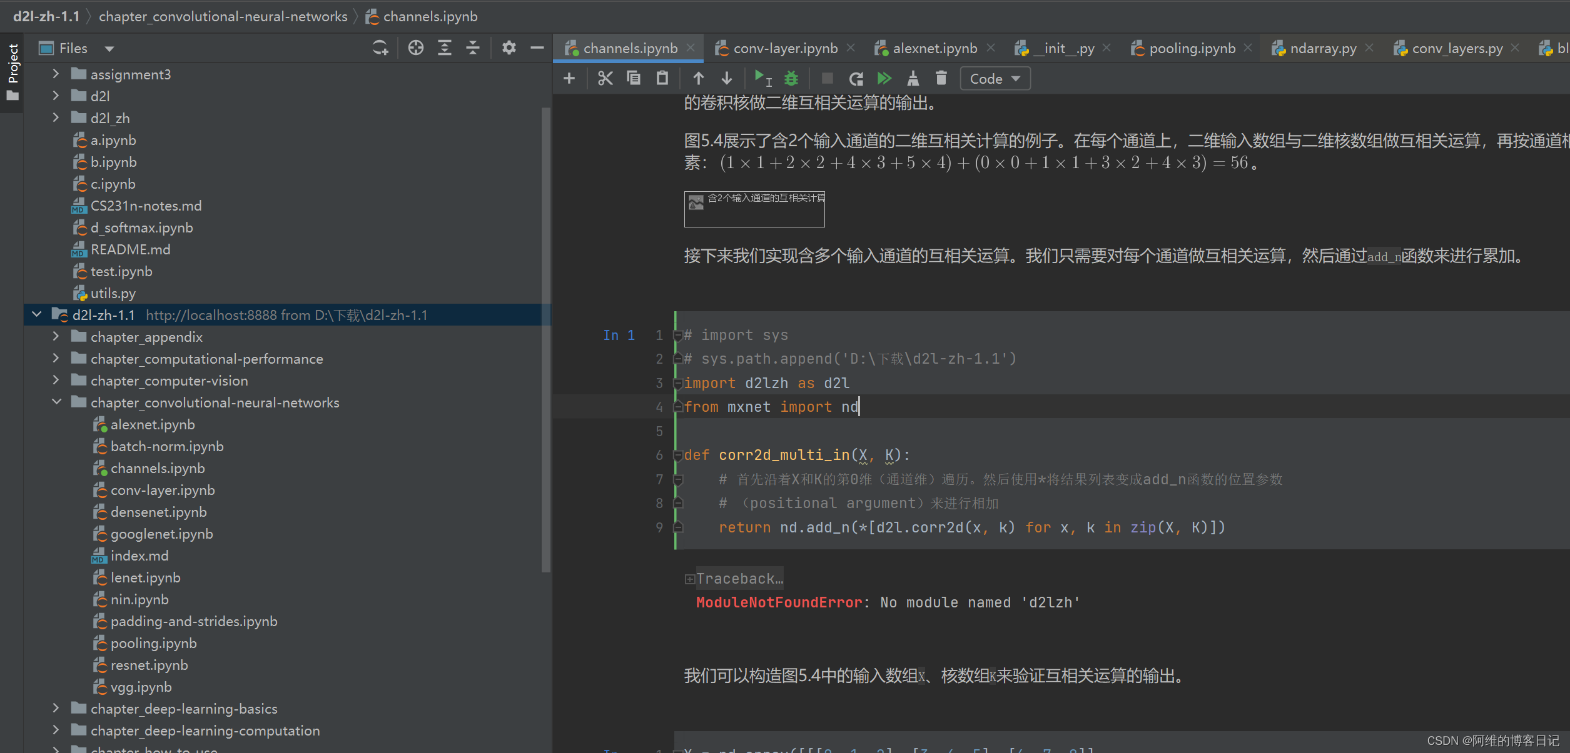Collapse chapter_convolutional-neural-networks folder
This screenshot has width=1570, height=753.
(56, 402)
